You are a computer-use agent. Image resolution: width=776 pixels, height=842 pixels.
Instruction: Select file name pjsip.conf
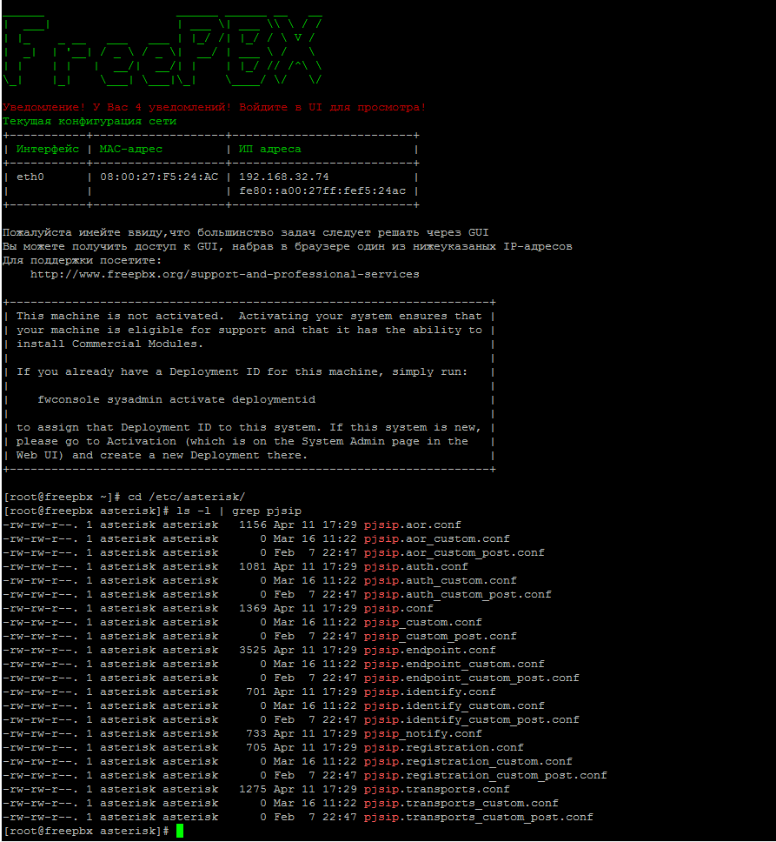pos(399,609)
